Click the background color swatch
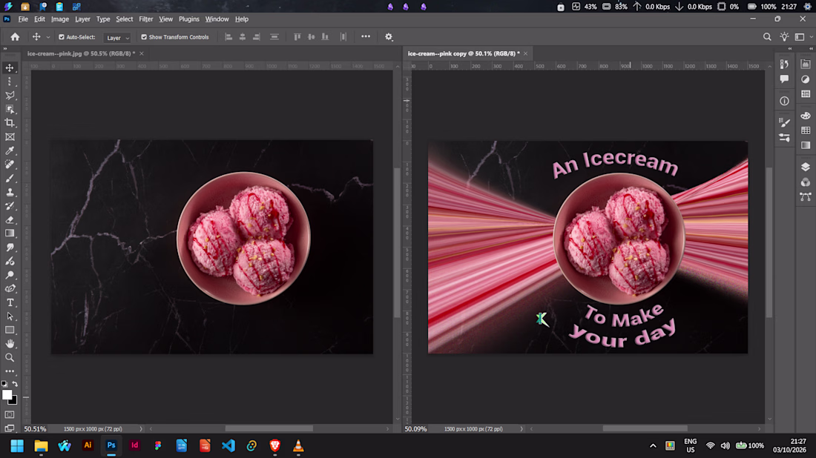816x458 pixels. pos(13,401)
